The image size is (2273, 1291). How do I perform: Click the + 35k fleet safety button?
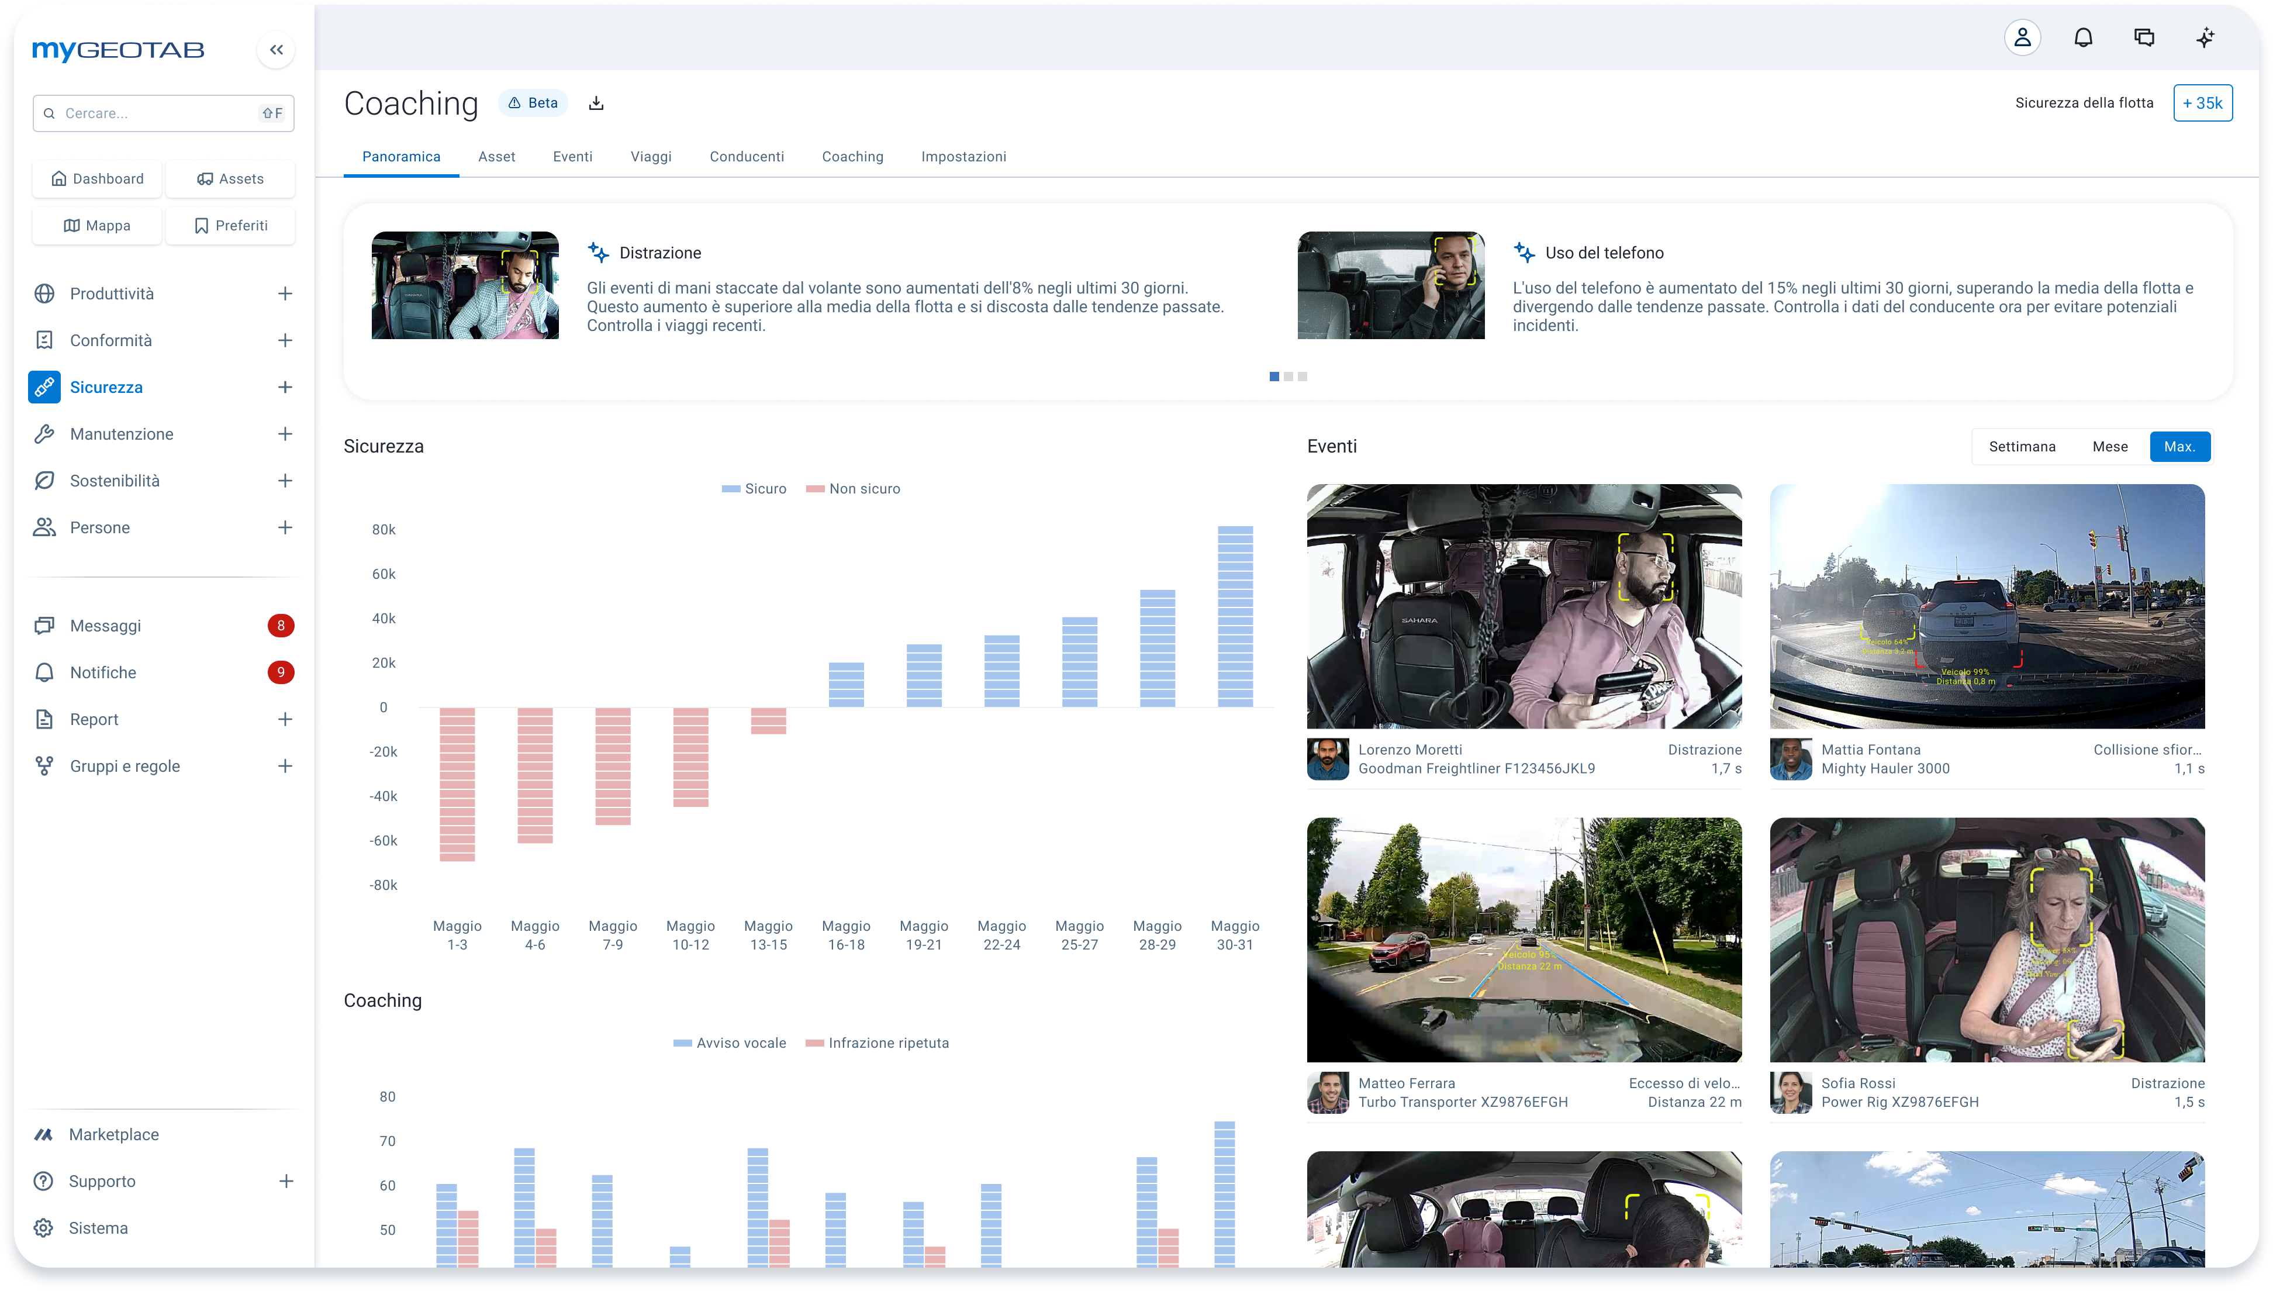2202,103
